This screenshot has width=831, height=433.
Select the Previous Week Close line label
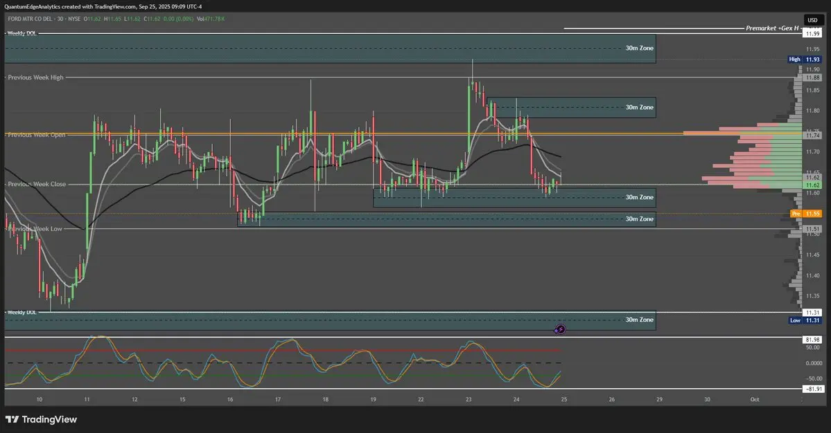37,184
